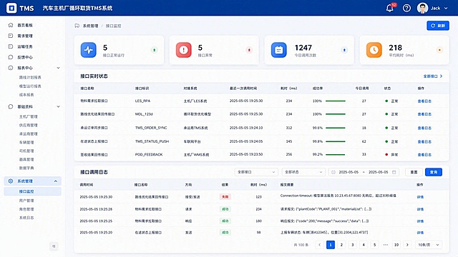
Task: Go to the next page arrow
Action: 407,245
